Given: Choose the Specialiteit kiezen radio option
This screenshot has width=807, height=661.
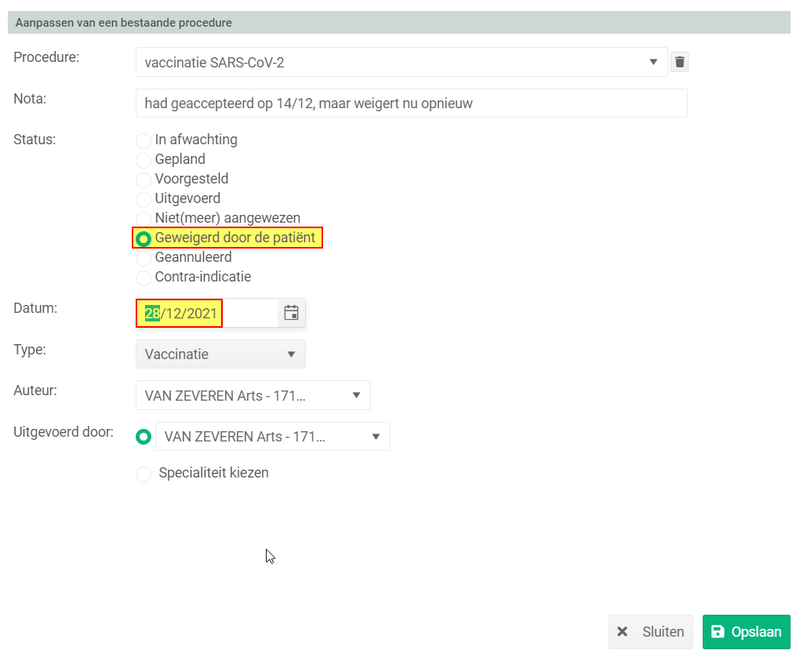Looking at the screenshot, I should pyautogui.click(x=143, y=474).
